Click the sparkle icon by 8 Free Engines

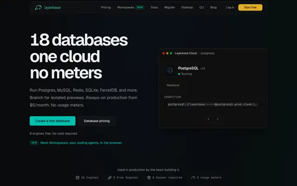coord(110,178)
